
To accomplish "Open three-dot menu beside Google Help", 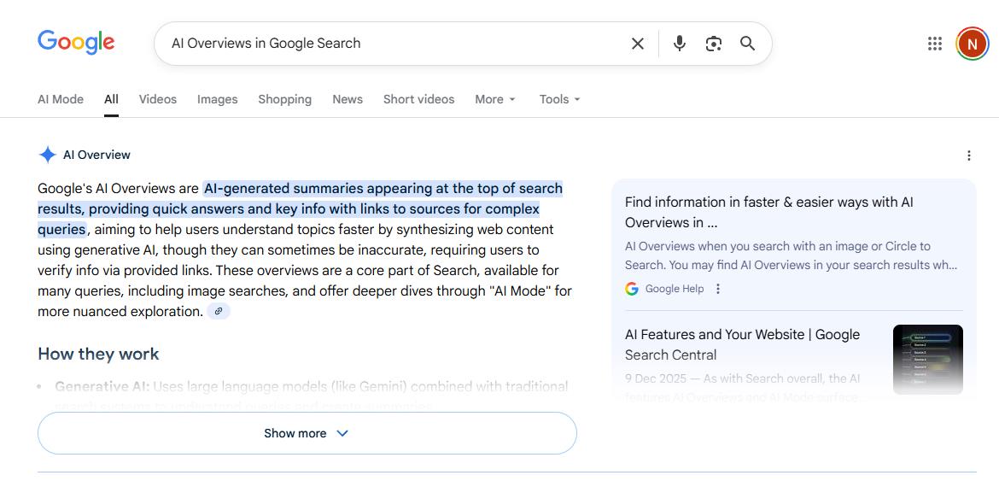I will 718,289.
